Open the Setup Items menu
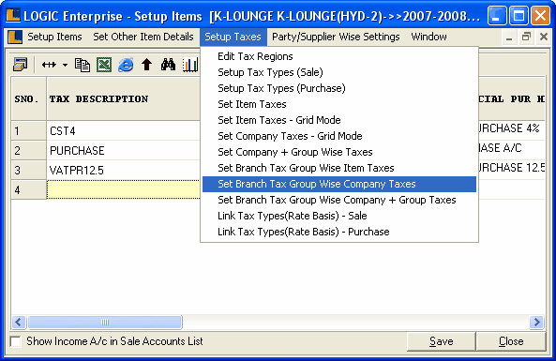The height and width of the screenshot is (361, 556). point(54,37)
